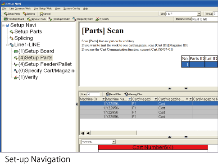Click the up arrow below the Scan pane

pos(170,88)
